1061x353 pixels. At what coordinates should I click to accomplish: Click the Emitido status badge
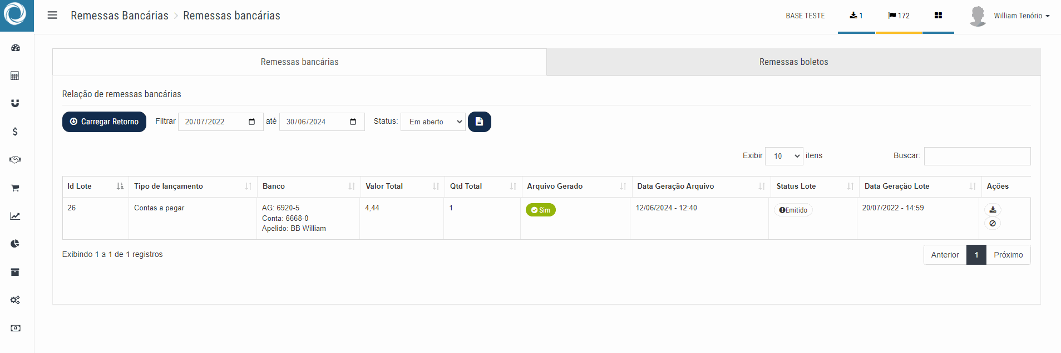(793, 210)
